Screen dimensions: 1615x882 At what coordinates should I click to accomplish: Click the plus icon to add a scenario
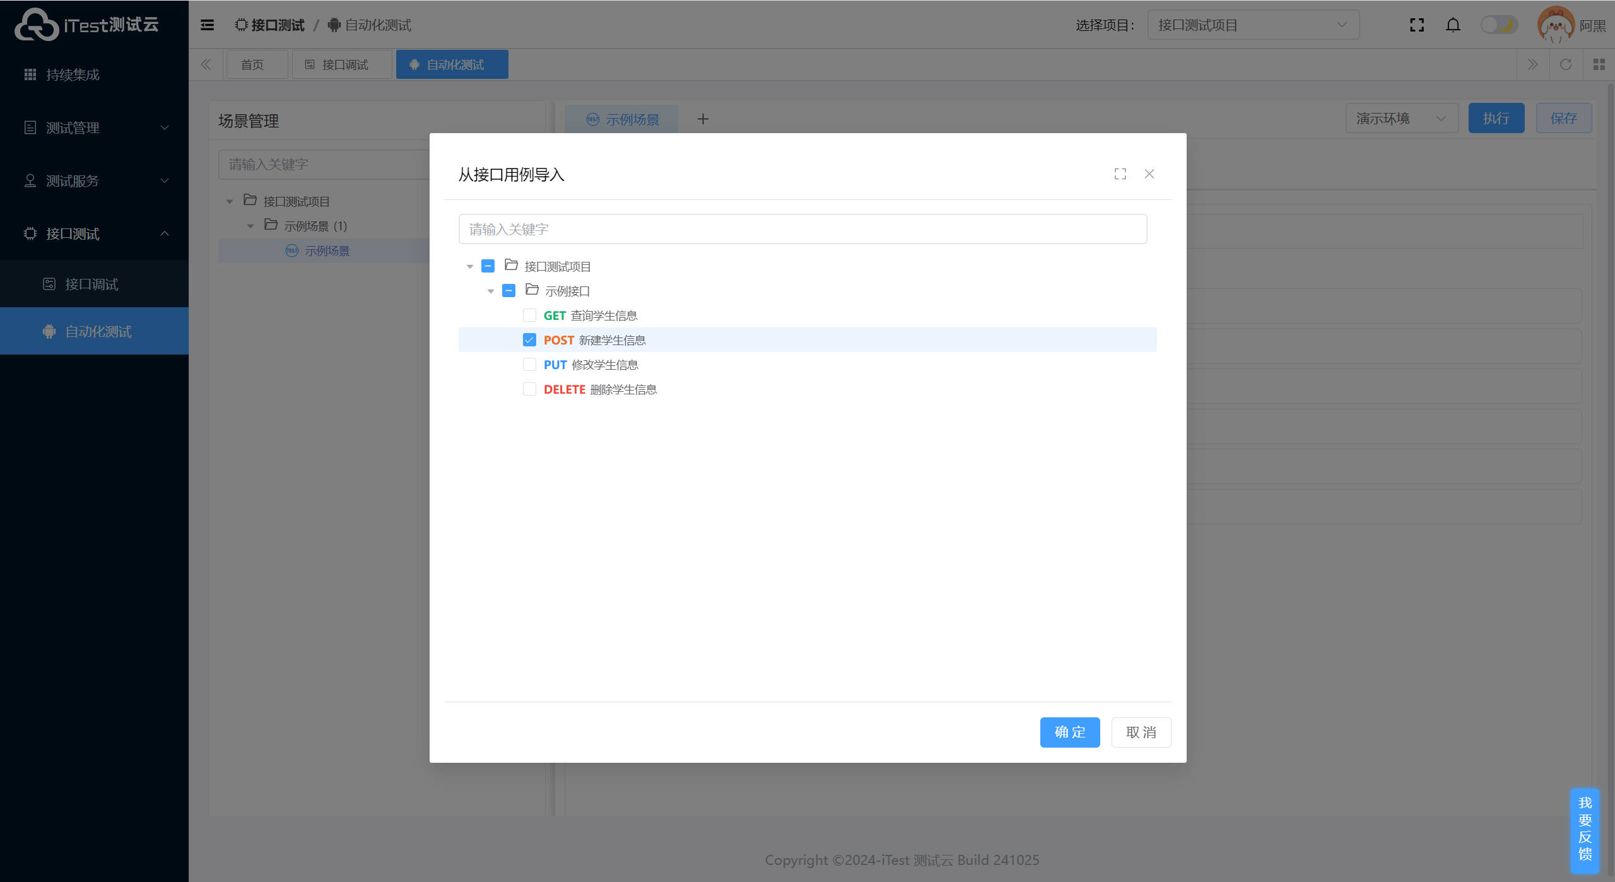703,119
